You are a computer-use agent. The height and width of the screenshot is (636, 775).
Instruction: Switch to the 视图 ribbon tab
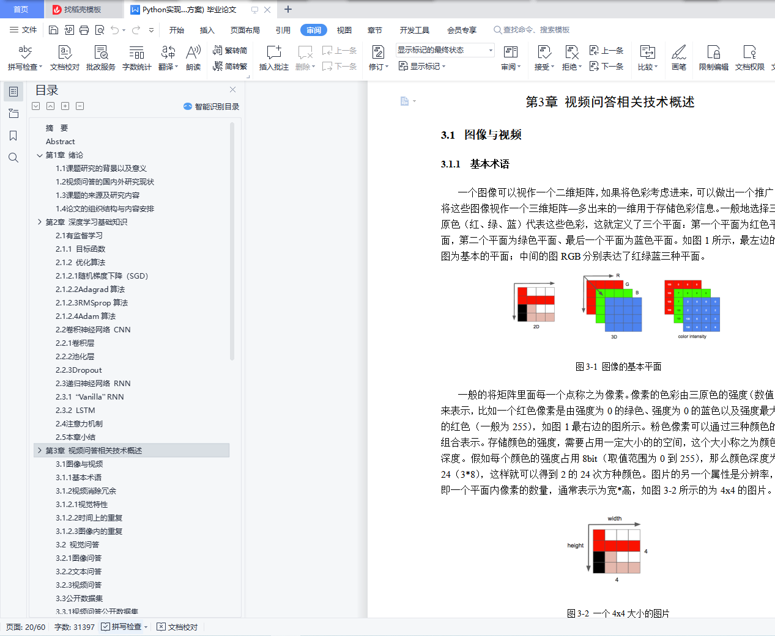tap(344, 30)
